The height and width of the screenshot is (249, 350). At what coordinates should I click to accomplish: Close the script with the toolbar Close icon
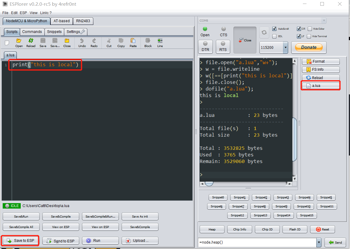pyautogui.click(x=67, y=43)
